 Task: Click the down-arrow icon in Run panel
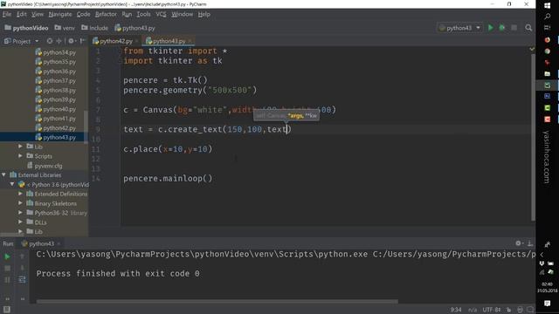click(x=22, y=268)
